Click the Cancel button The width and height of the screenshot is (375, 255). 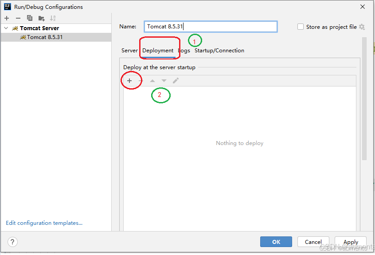click(313, 242)
